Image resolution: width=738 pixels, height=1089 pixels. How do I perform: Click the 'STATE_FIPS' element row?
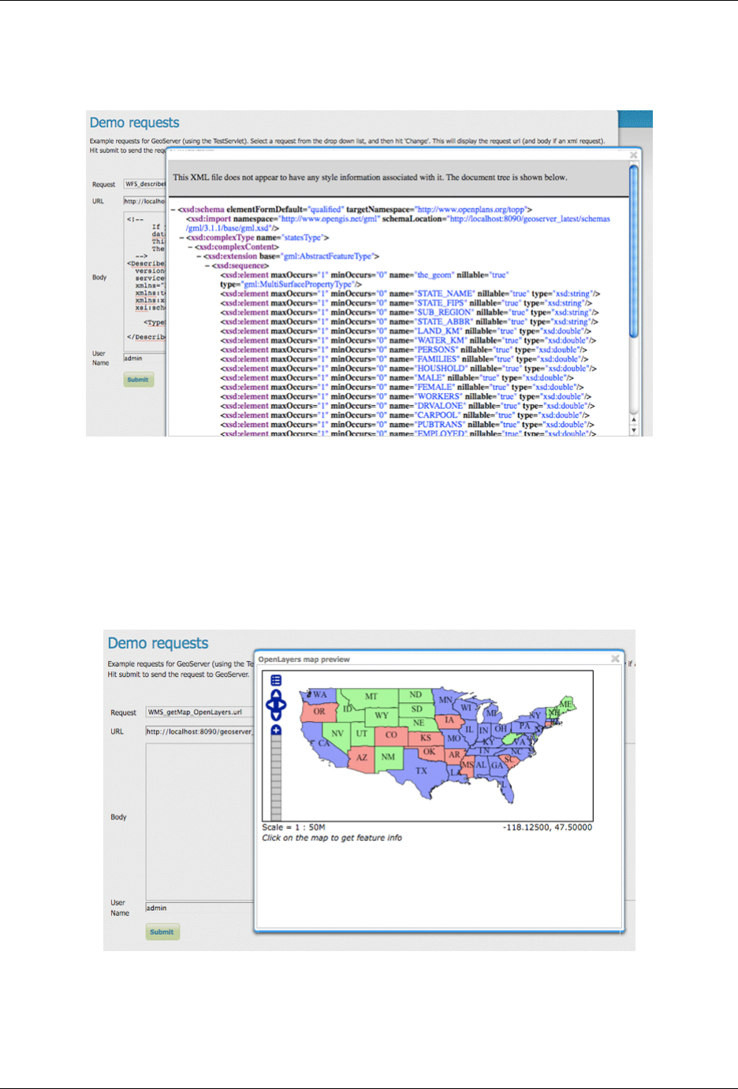(406, 303)
